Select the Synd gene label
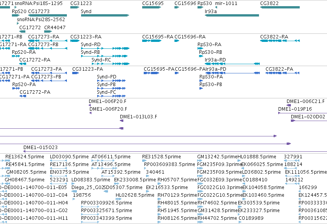Viewport: 327px width, 224px height. [86, 12]
